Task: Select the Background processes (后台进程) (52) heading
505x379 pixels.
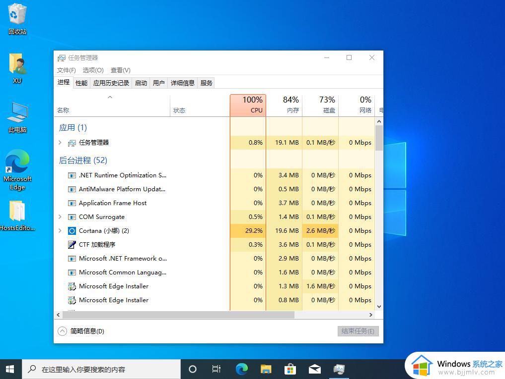Action: [83, 160]
